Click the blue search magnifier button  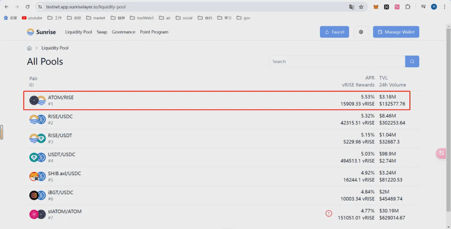(x=412, y=61)
